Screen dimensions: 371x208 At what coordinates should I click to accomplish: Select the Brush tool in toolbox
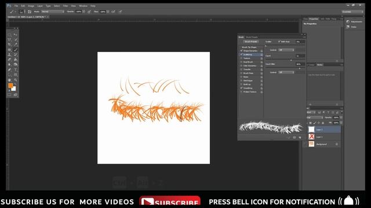pos(16,50)
